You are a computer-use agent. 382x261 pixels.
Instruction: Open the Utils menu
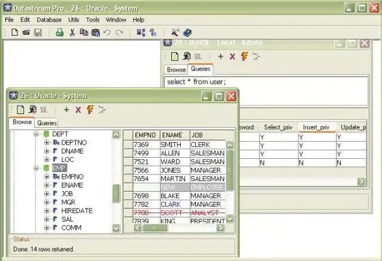click(73, 20)
